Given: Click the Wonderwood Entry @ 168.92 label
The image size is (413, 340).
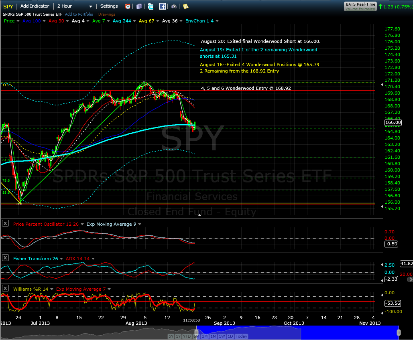Looking at the screenshot, I should pyautogui.click(x=246, y=88).
